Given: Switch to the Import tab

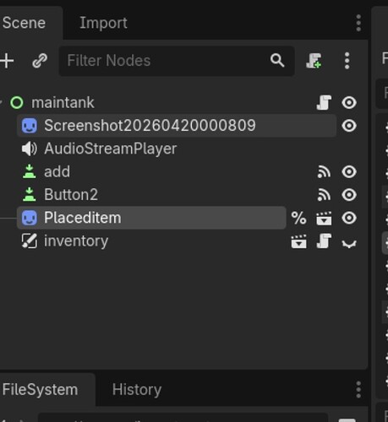Looking at the screenshot, I should coord(103,23).
